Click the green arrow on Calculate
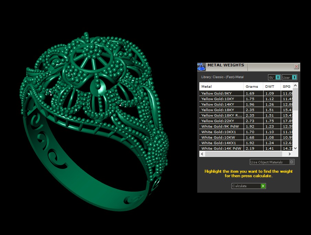The height and width of the screenshot is (235, 311). coord(263,186)
